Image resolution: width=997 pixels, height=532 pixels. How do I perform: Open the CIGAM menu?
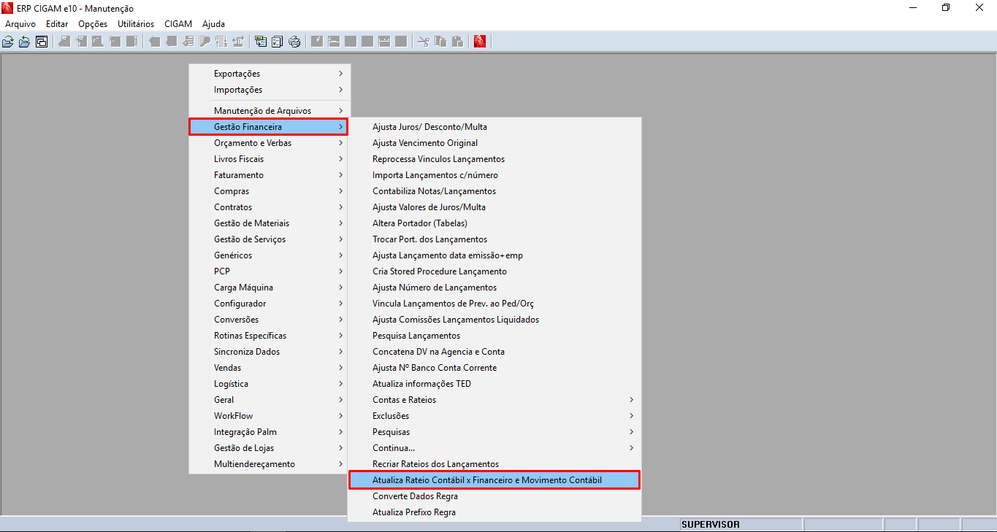coord(178,24)
